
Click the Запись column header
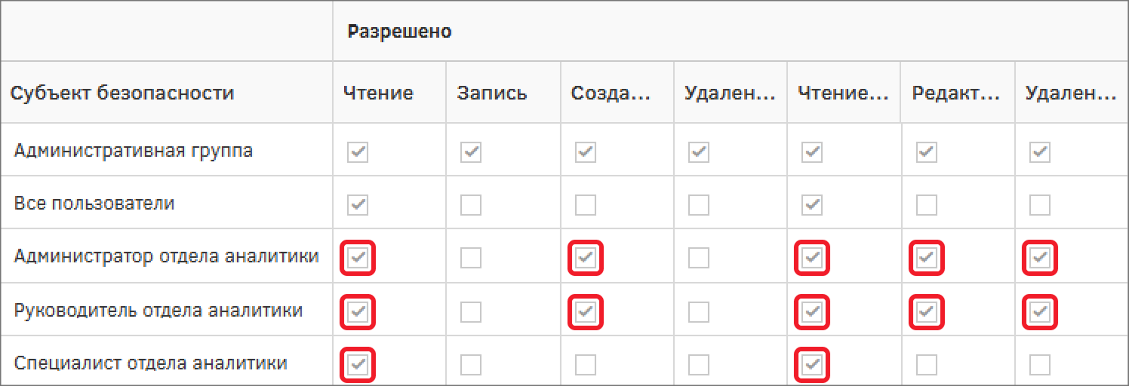492,93
